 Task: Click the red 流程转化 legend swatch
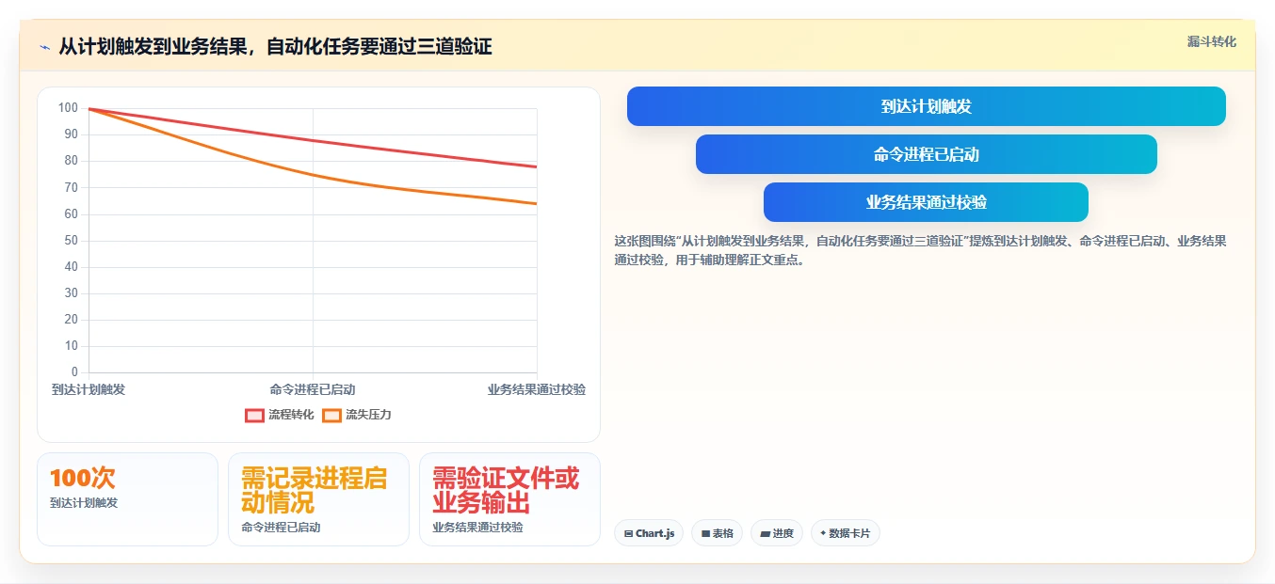254,415
